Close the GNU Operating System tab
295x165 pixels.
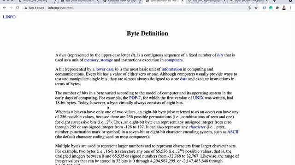point(224,1)
